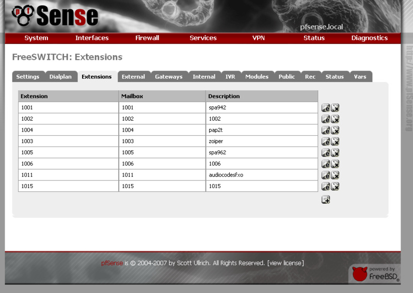
Task: Click the Description column header
Action: [262, 96]
